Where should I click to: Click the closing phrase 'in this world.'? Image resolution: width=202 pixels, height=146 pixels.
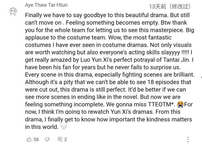click(x=42, y=127)
